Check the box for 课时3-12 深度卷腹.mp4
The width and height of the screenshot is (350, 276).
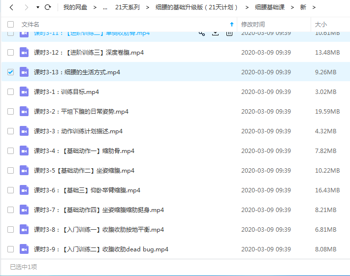tap(11, 52)
